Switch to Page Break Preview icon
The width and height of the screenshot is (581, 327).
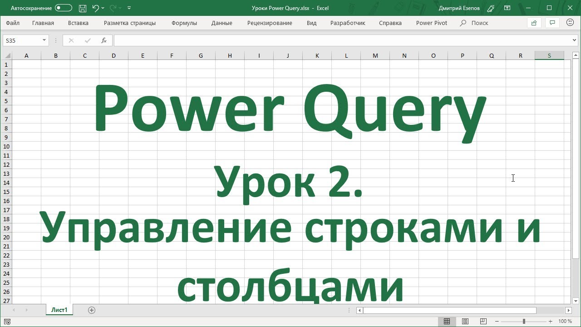click(x=483, y=322)
